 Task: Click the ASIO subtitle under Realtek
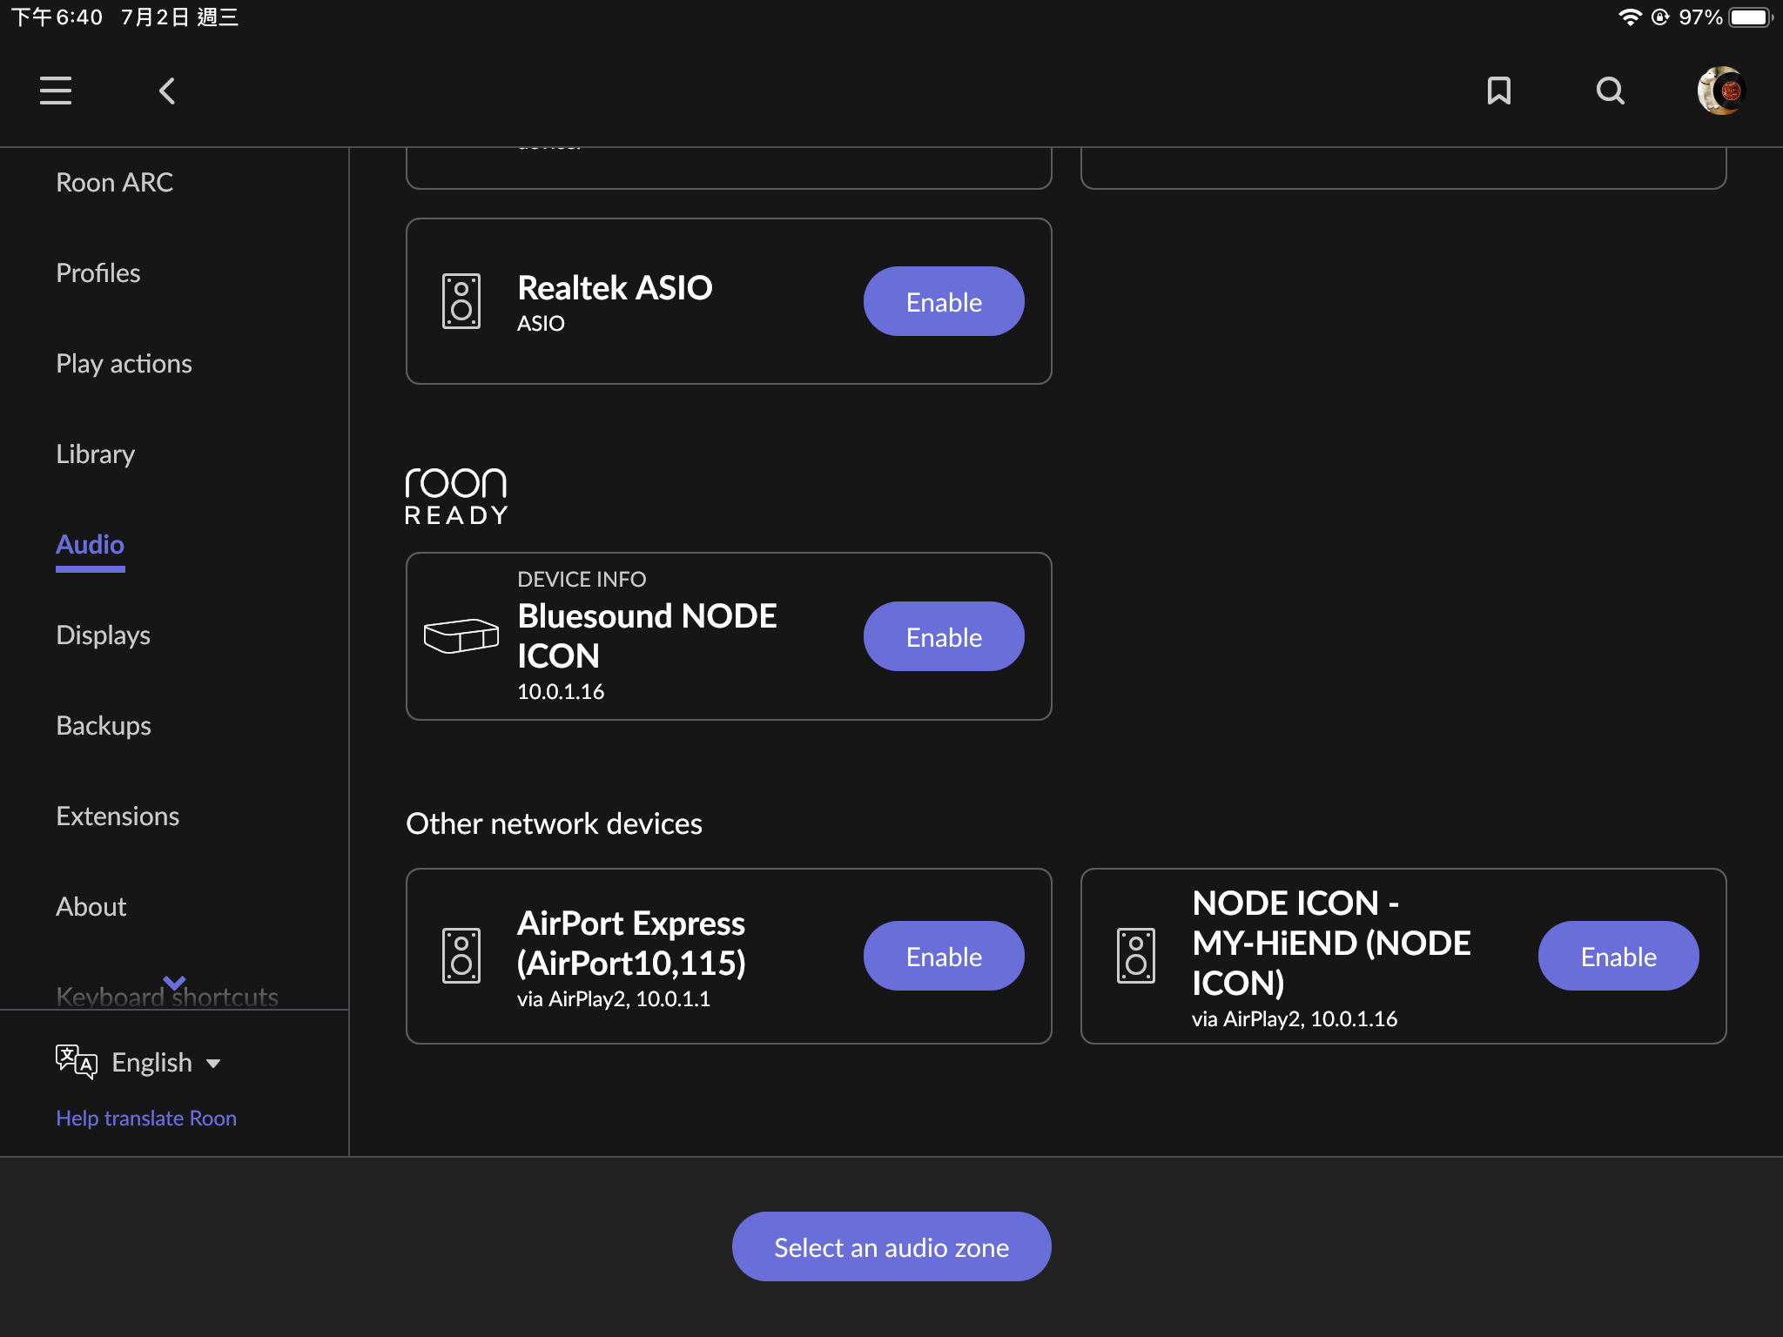pyautogui.click(x=541, y=323)
